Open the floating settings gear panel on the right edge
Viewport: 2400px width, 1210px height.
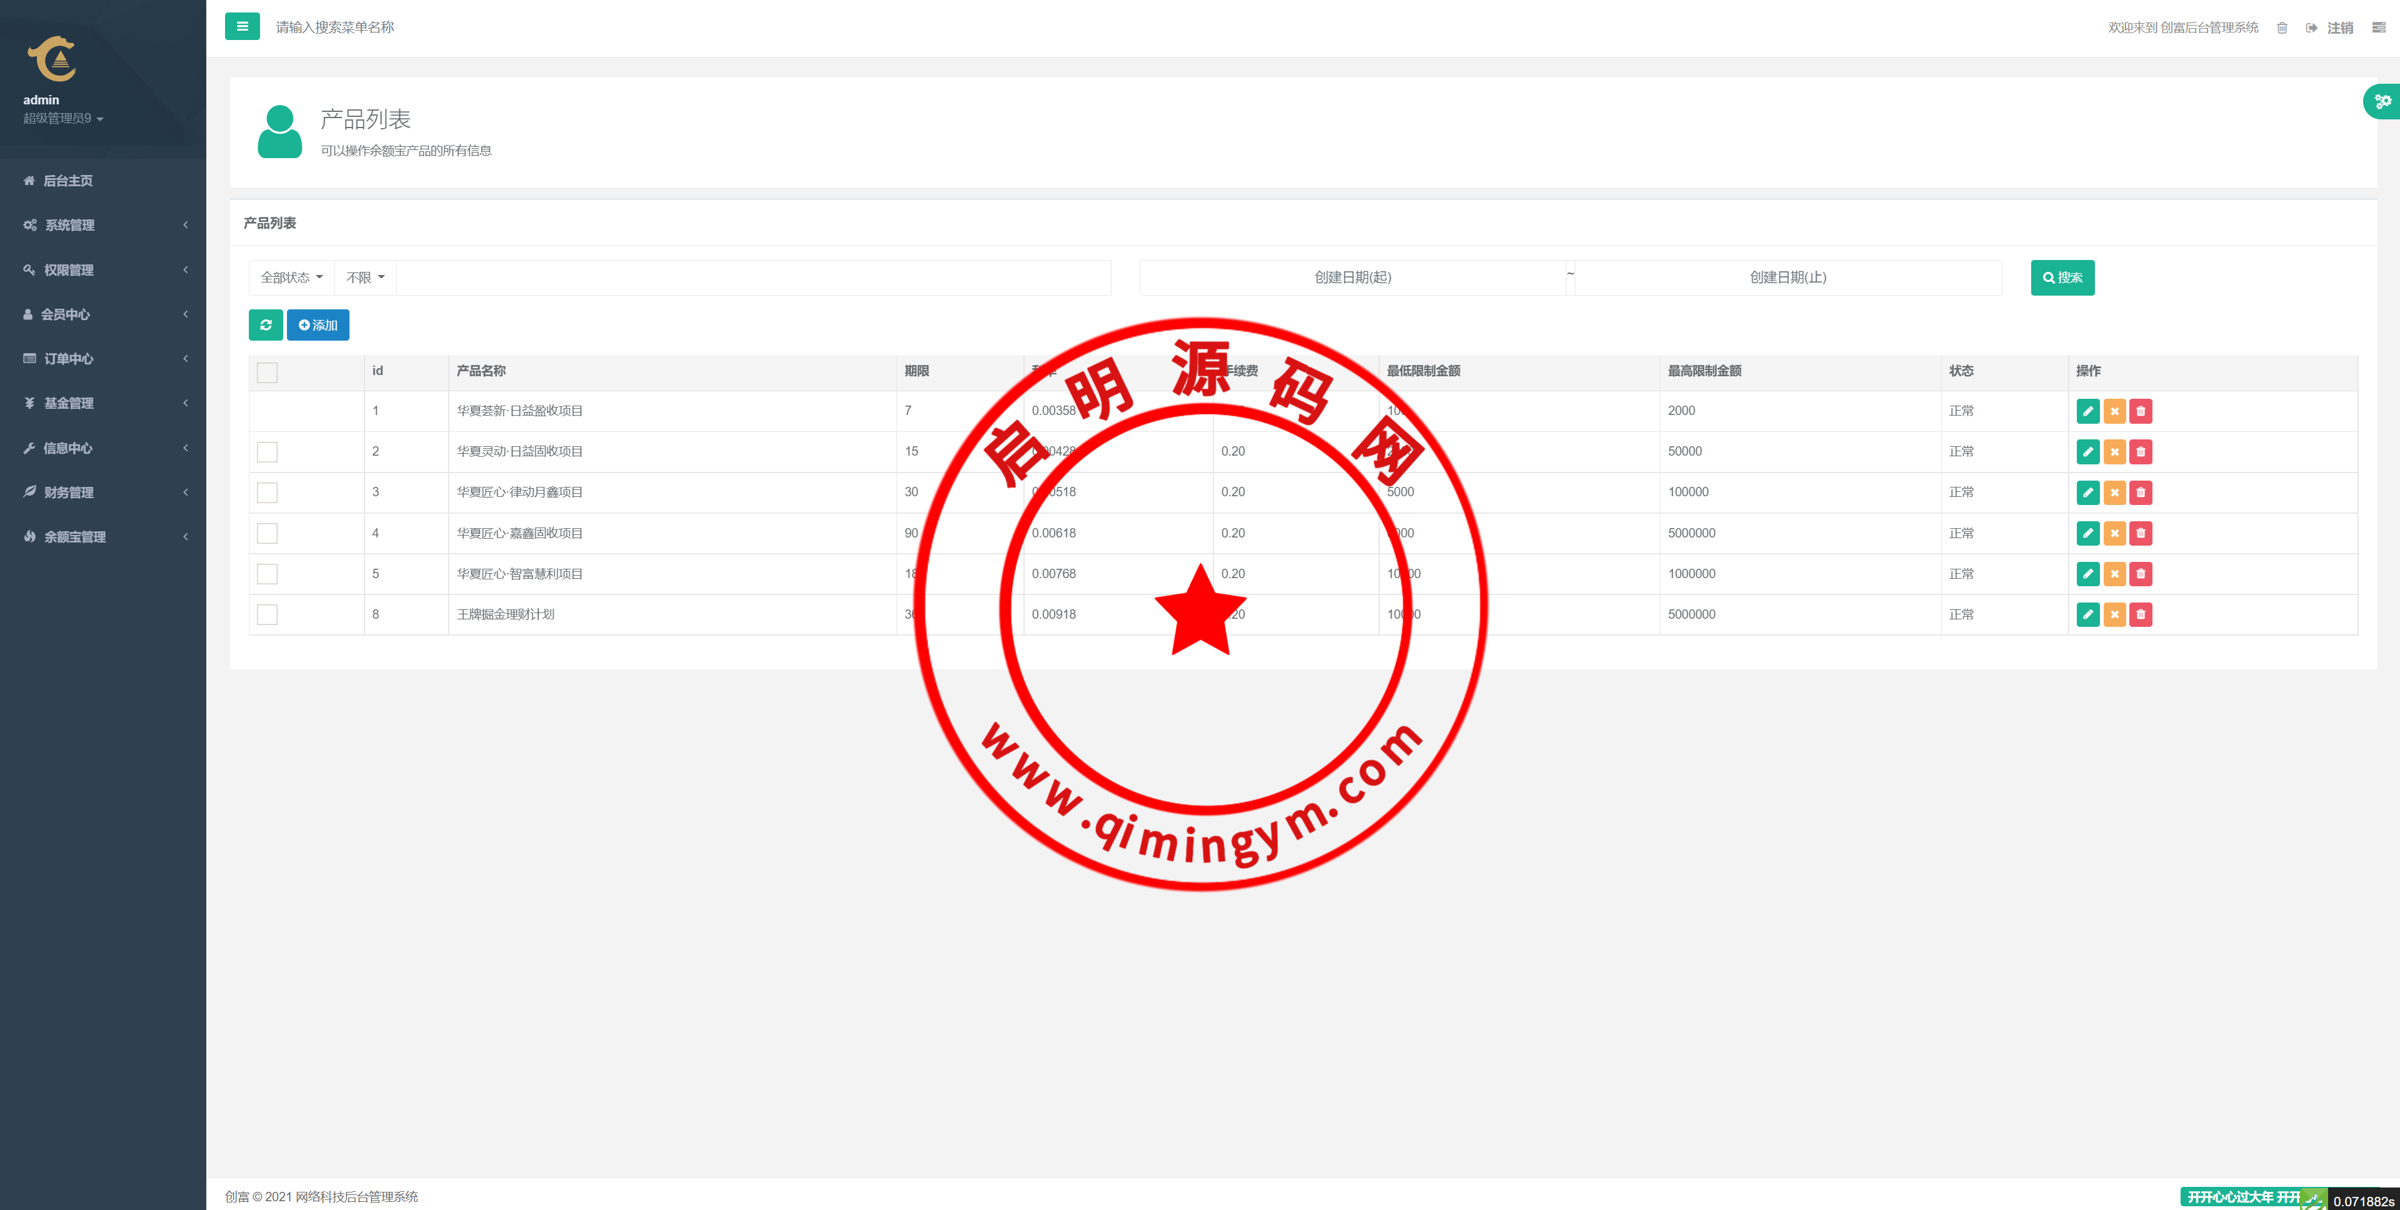(x=2382, y=101)
